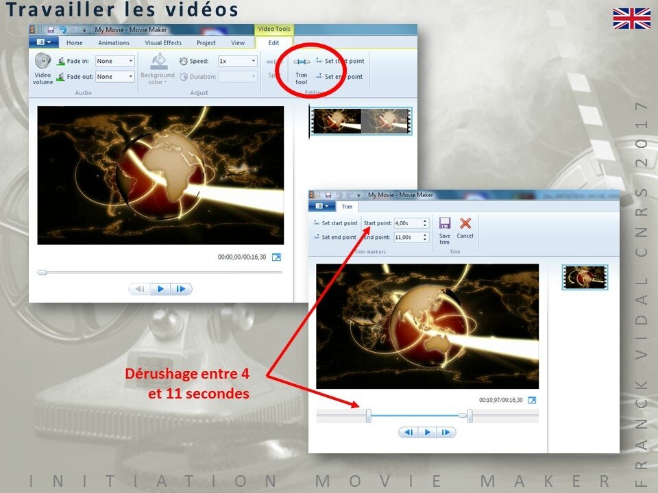Click the Background color paint bucket

[x=158, y=61]
